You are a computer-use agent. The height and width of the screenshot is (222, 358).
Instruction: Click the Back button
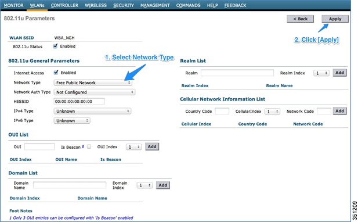click(300, 19)
